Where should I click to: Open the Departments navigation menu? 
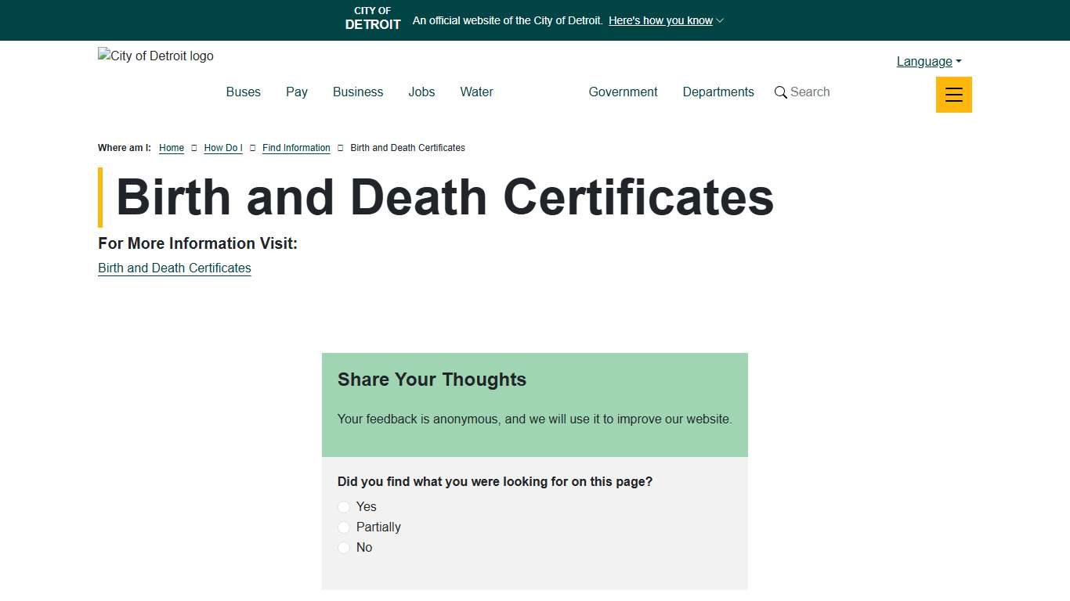point(718,92)
